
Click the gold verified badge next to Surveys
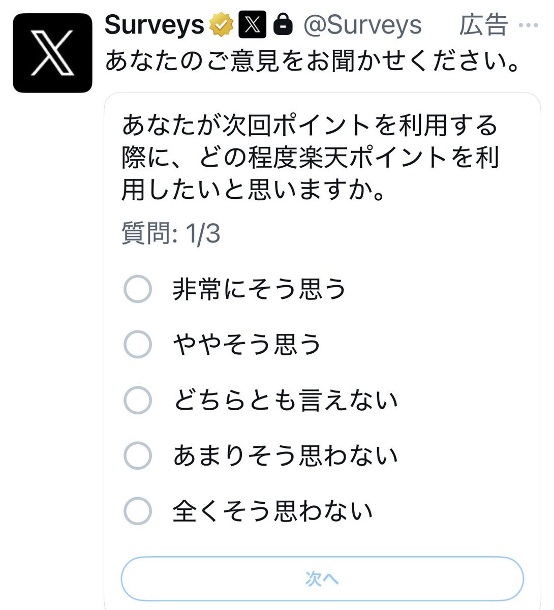click(x=222, y=25)
